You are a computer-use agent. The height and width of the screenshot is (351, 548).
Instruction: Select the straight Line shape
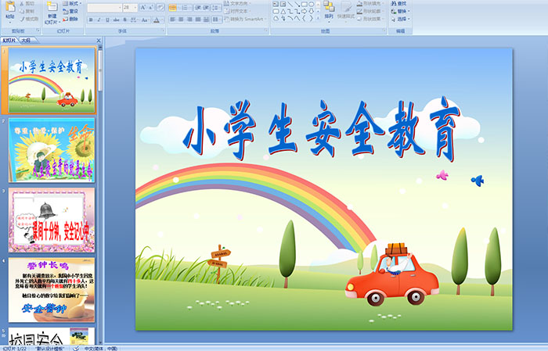(x=290, y=4)
